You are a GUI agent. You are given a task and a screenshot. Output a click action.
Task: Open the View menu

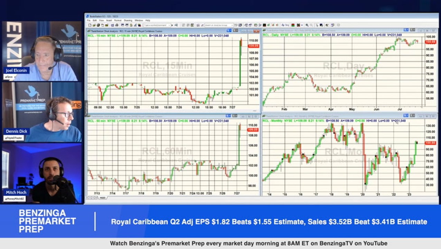pos(101,20)
